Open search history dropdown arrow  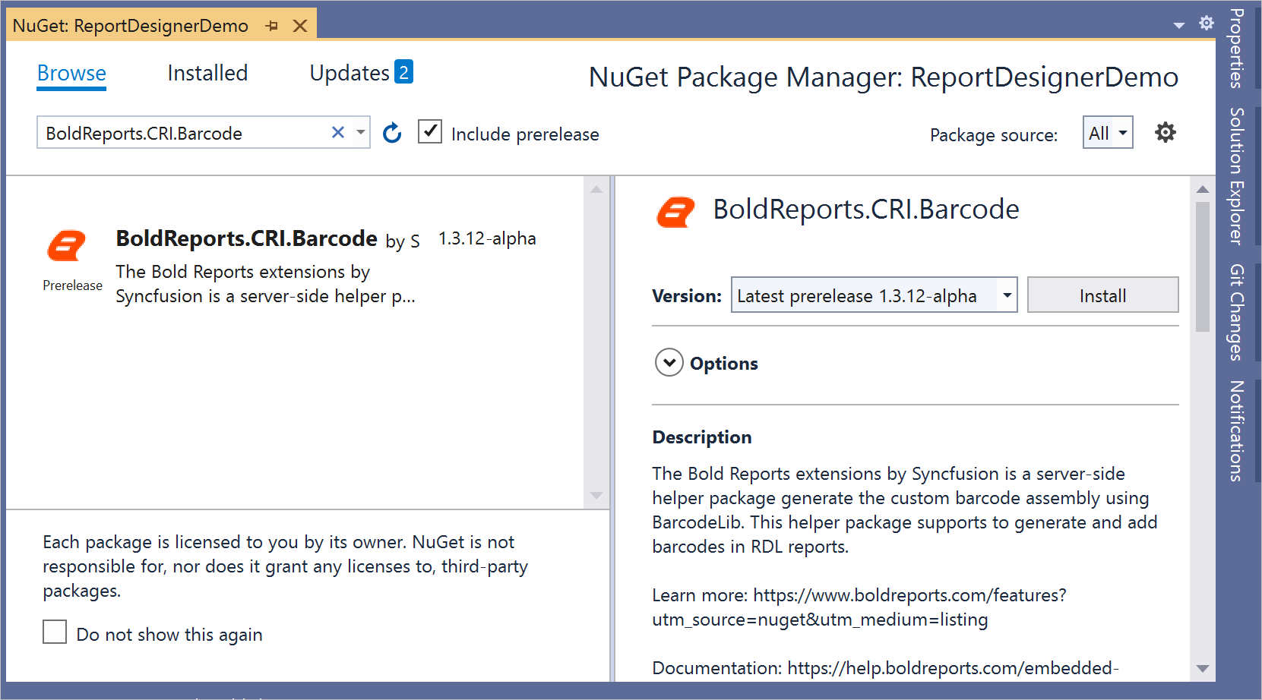click(x=361, y=132)
